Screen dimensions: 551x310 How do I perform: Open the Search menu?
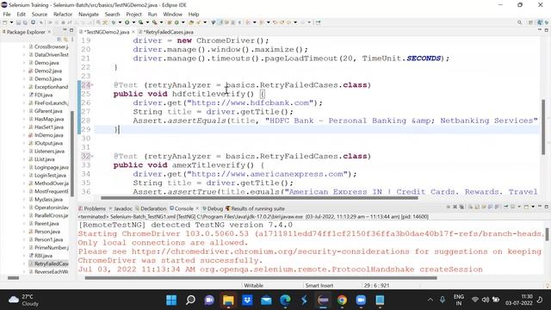(x=112, y=14)
